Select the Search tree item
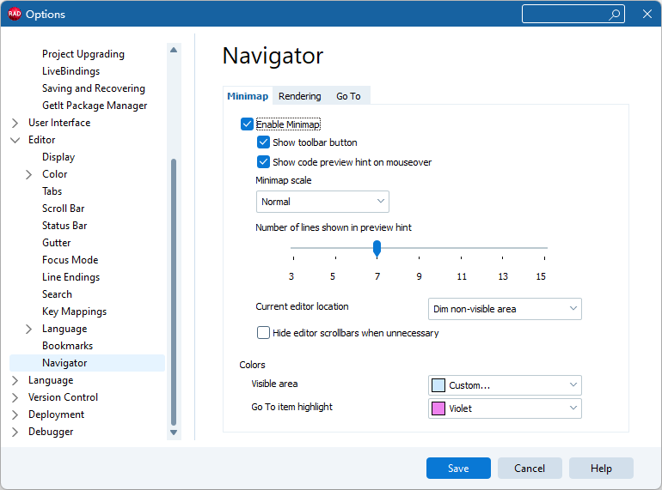 (57, 294)
